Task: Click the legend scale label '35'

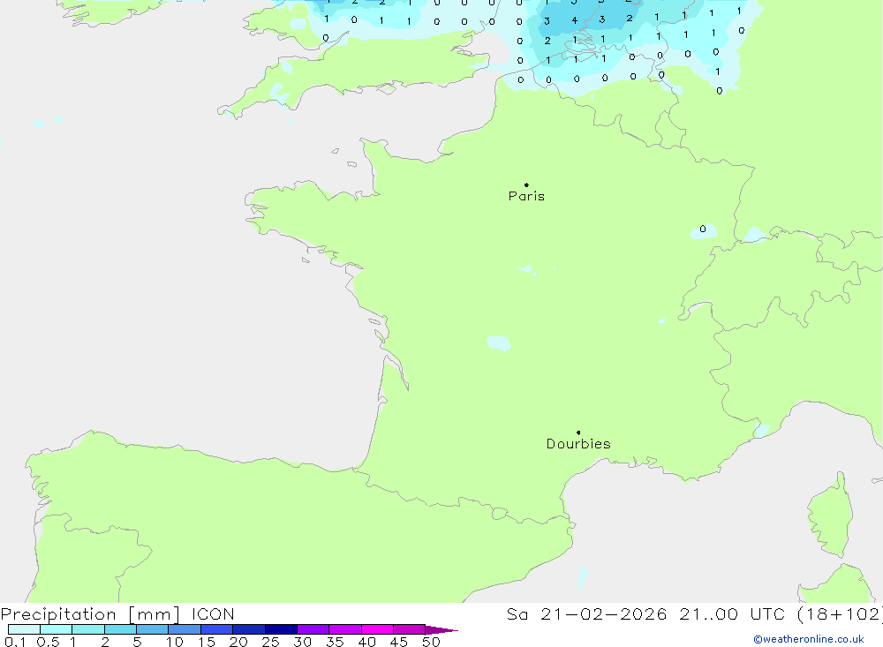Action: [335, 642]
